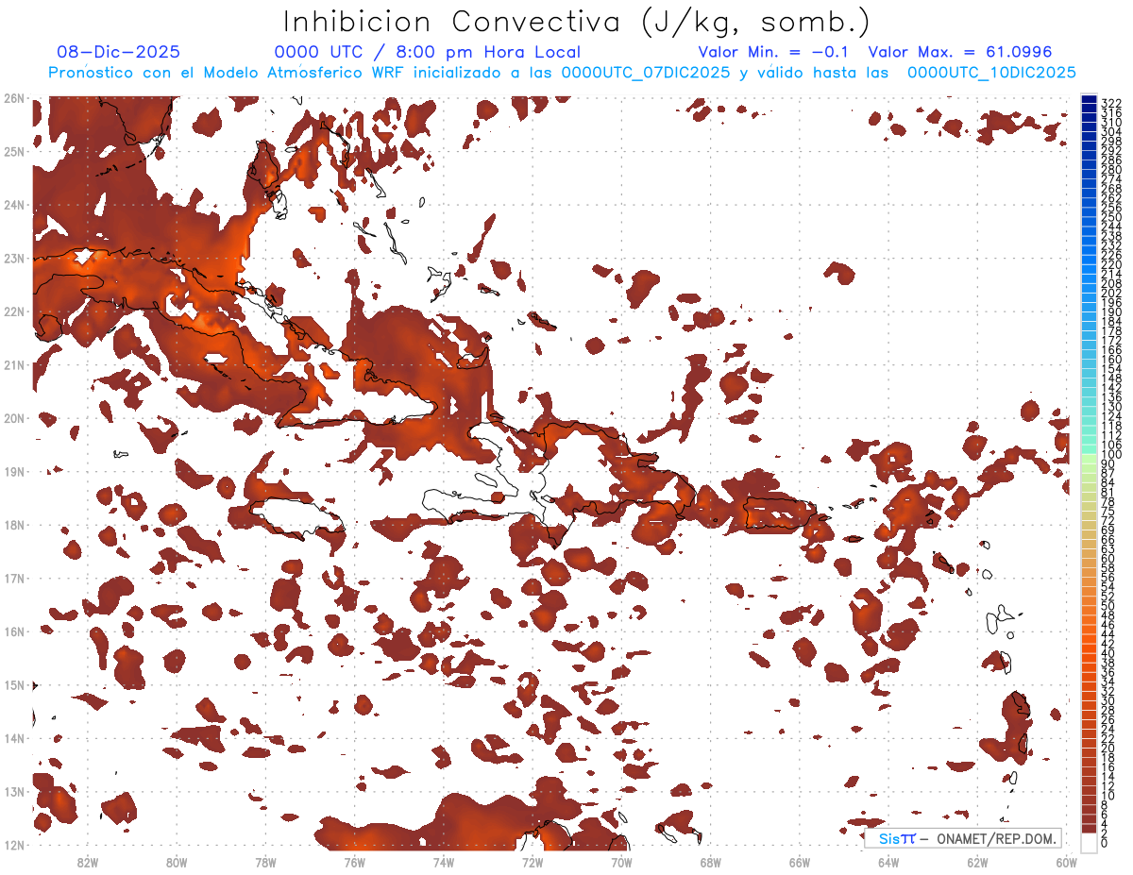
Task: Click the 72W longitude label
Action: [x=533, y=863]
